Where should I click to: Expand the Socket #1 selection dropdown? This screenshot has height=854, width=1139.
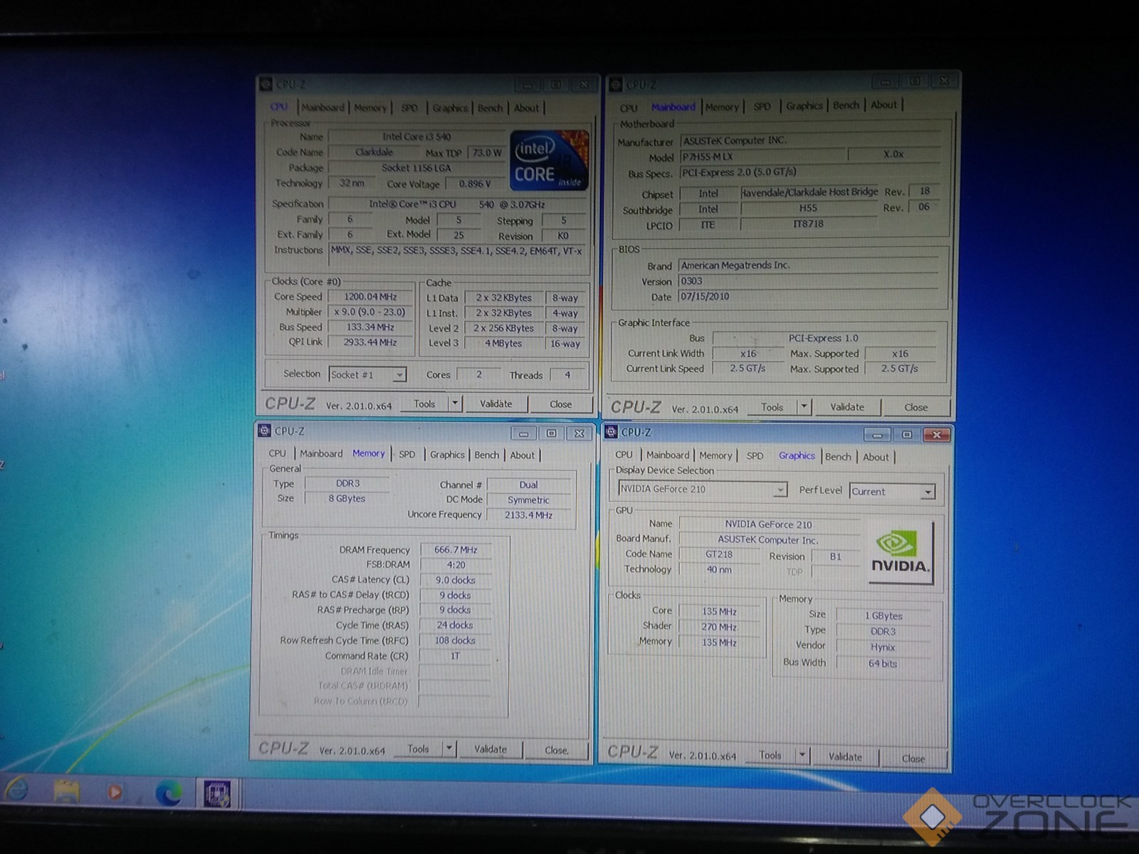coord(399,375)
